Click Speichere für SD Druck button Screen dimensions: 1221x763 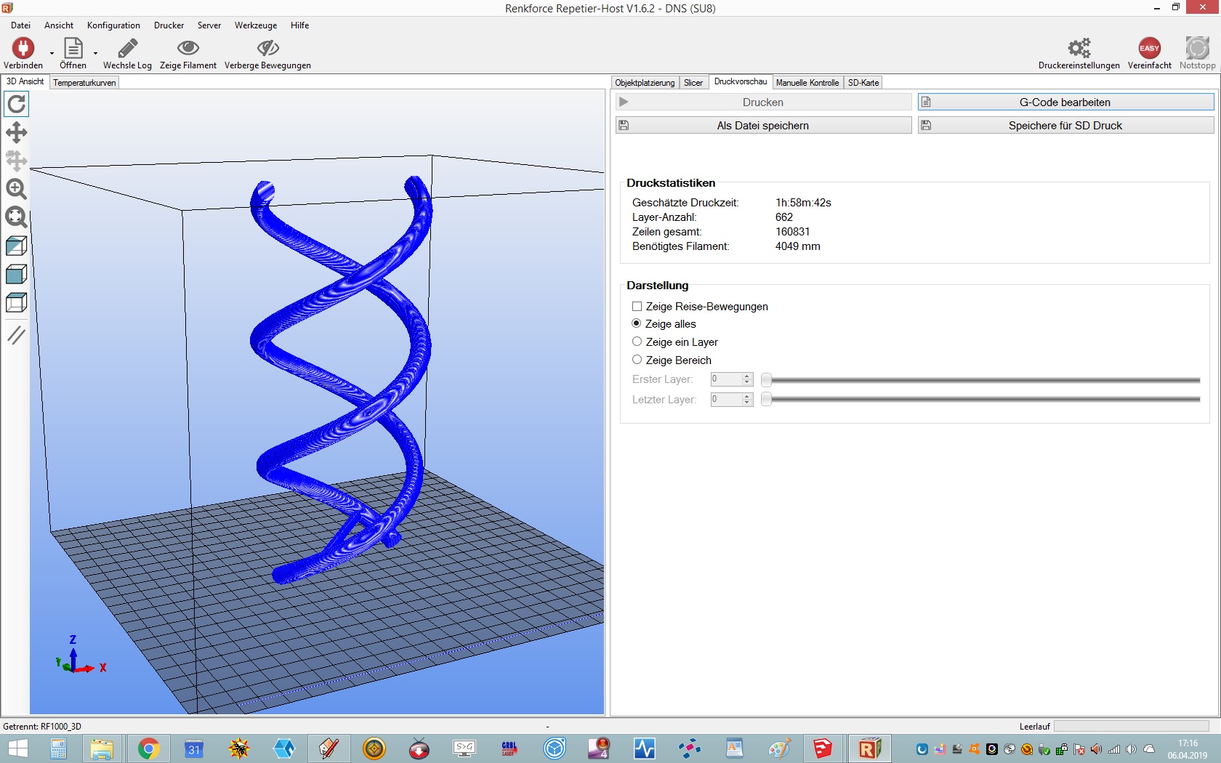1065,126
